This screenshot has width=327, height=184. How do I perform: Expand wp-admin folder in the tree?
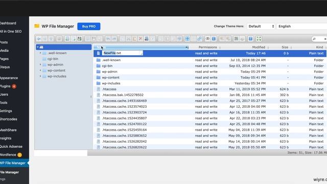click(40, 65)
